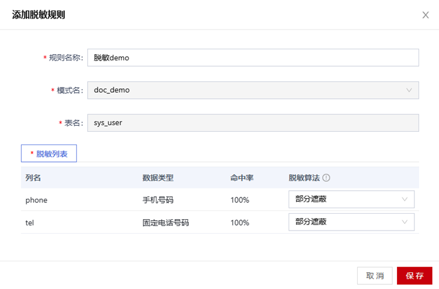
Task: Click the 数据类型 column header
Action: tap(158, 178)
